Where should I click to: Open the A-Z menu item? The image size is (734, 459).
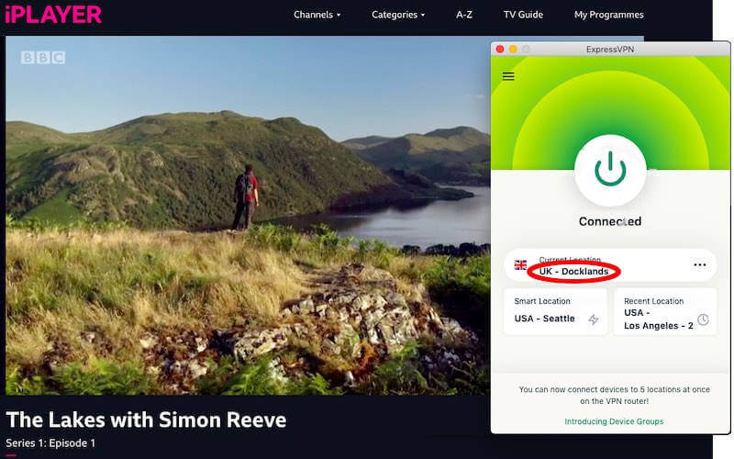click(x=464, y=15)
